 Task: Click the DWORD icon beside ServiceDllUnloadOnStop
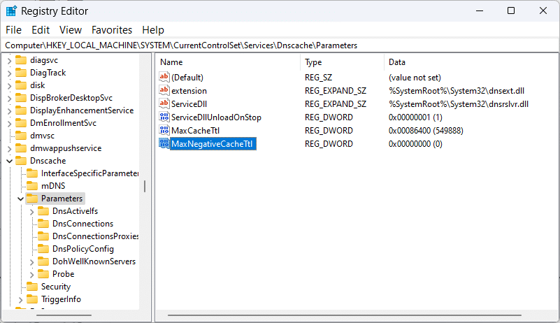164,117
